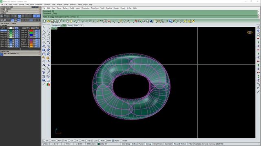Toggle the Near osnap checkbox
Screen dimensions: 261x146
(50, 141)
